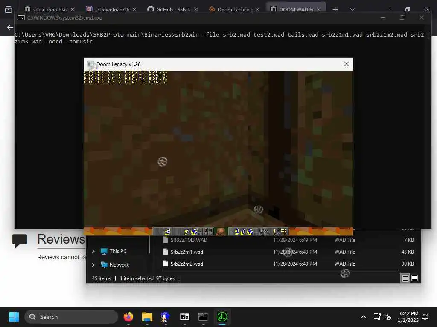This screenshot has width=437, height=327.
Task: Open the list all tabs dropdown
Action: point(352,9)
